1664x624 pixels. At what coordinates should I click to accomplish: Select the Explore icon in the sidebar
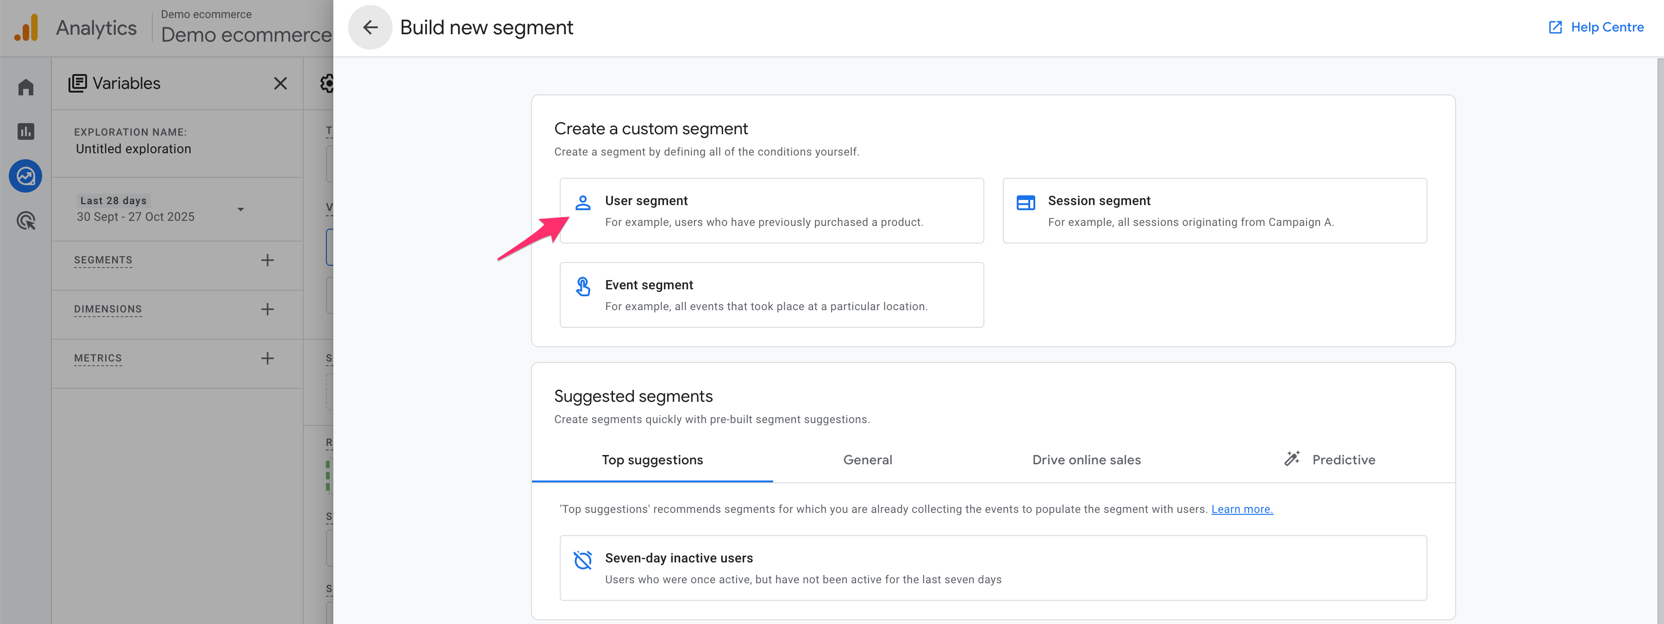point(26,176)
